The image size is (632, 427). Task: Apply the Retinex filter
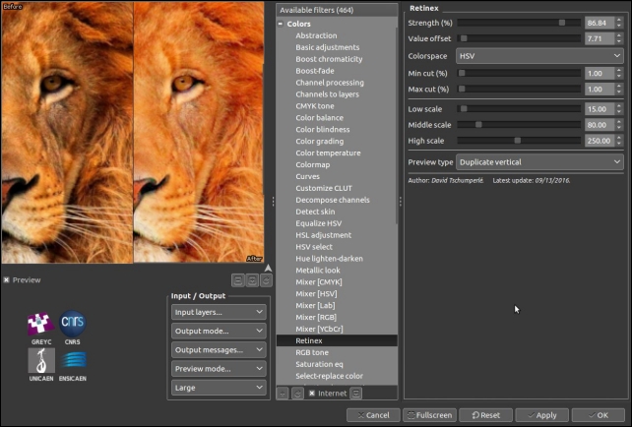[542, 415]
